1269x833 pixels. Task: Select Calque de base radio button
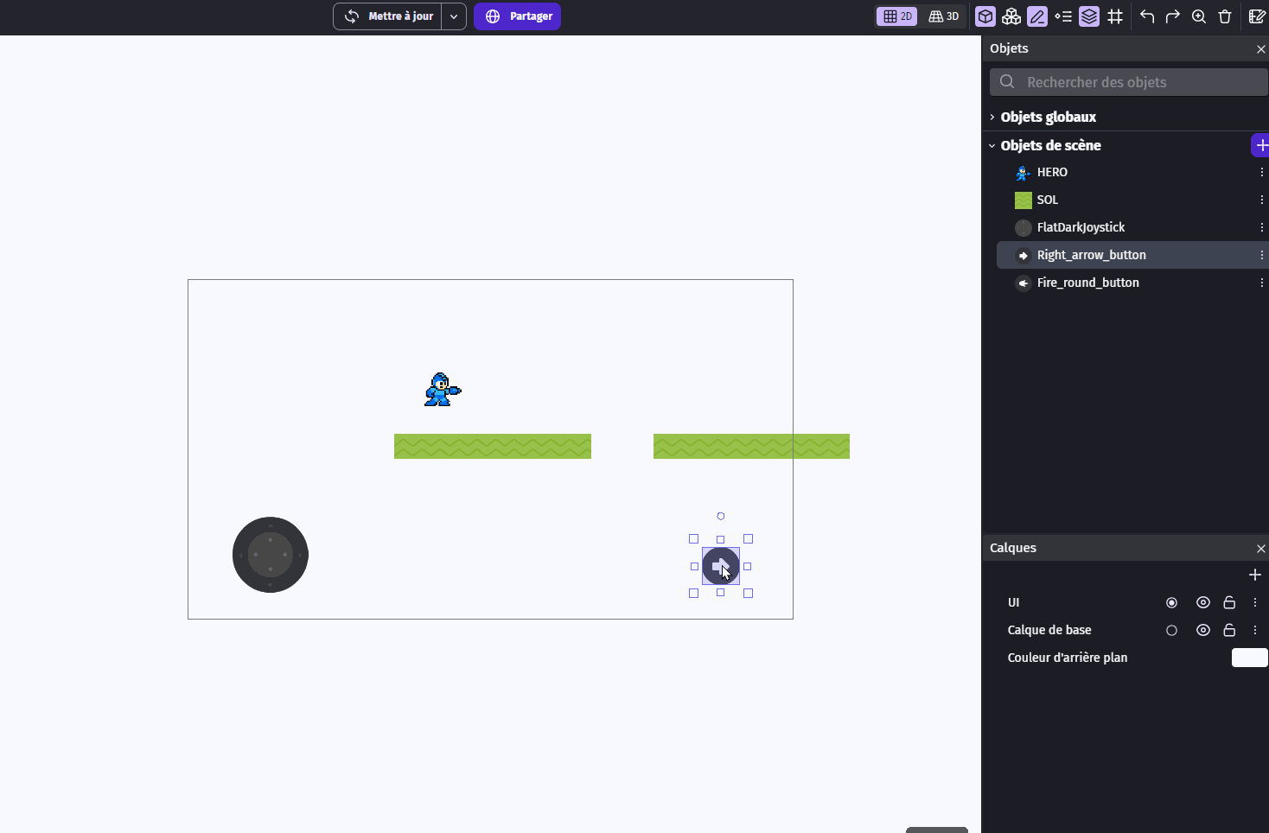click(x=1172, y=630)
